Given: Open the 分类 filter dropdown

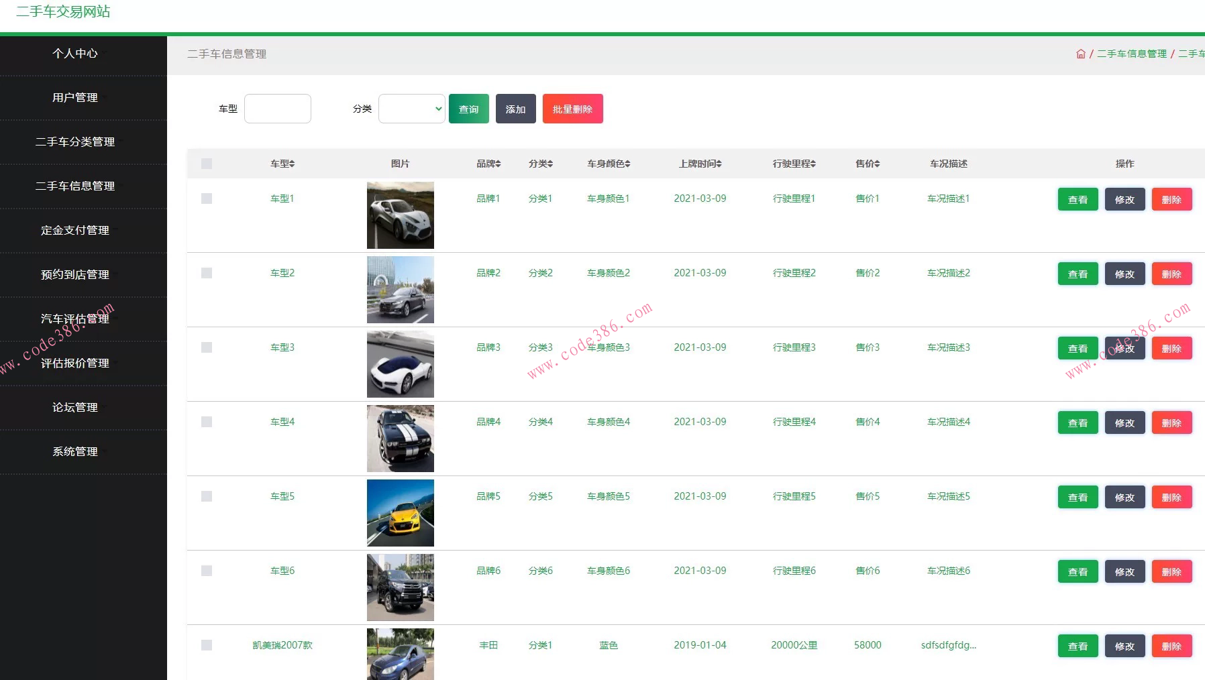Looking at the screenshot, I should click(x=411, y=109).
